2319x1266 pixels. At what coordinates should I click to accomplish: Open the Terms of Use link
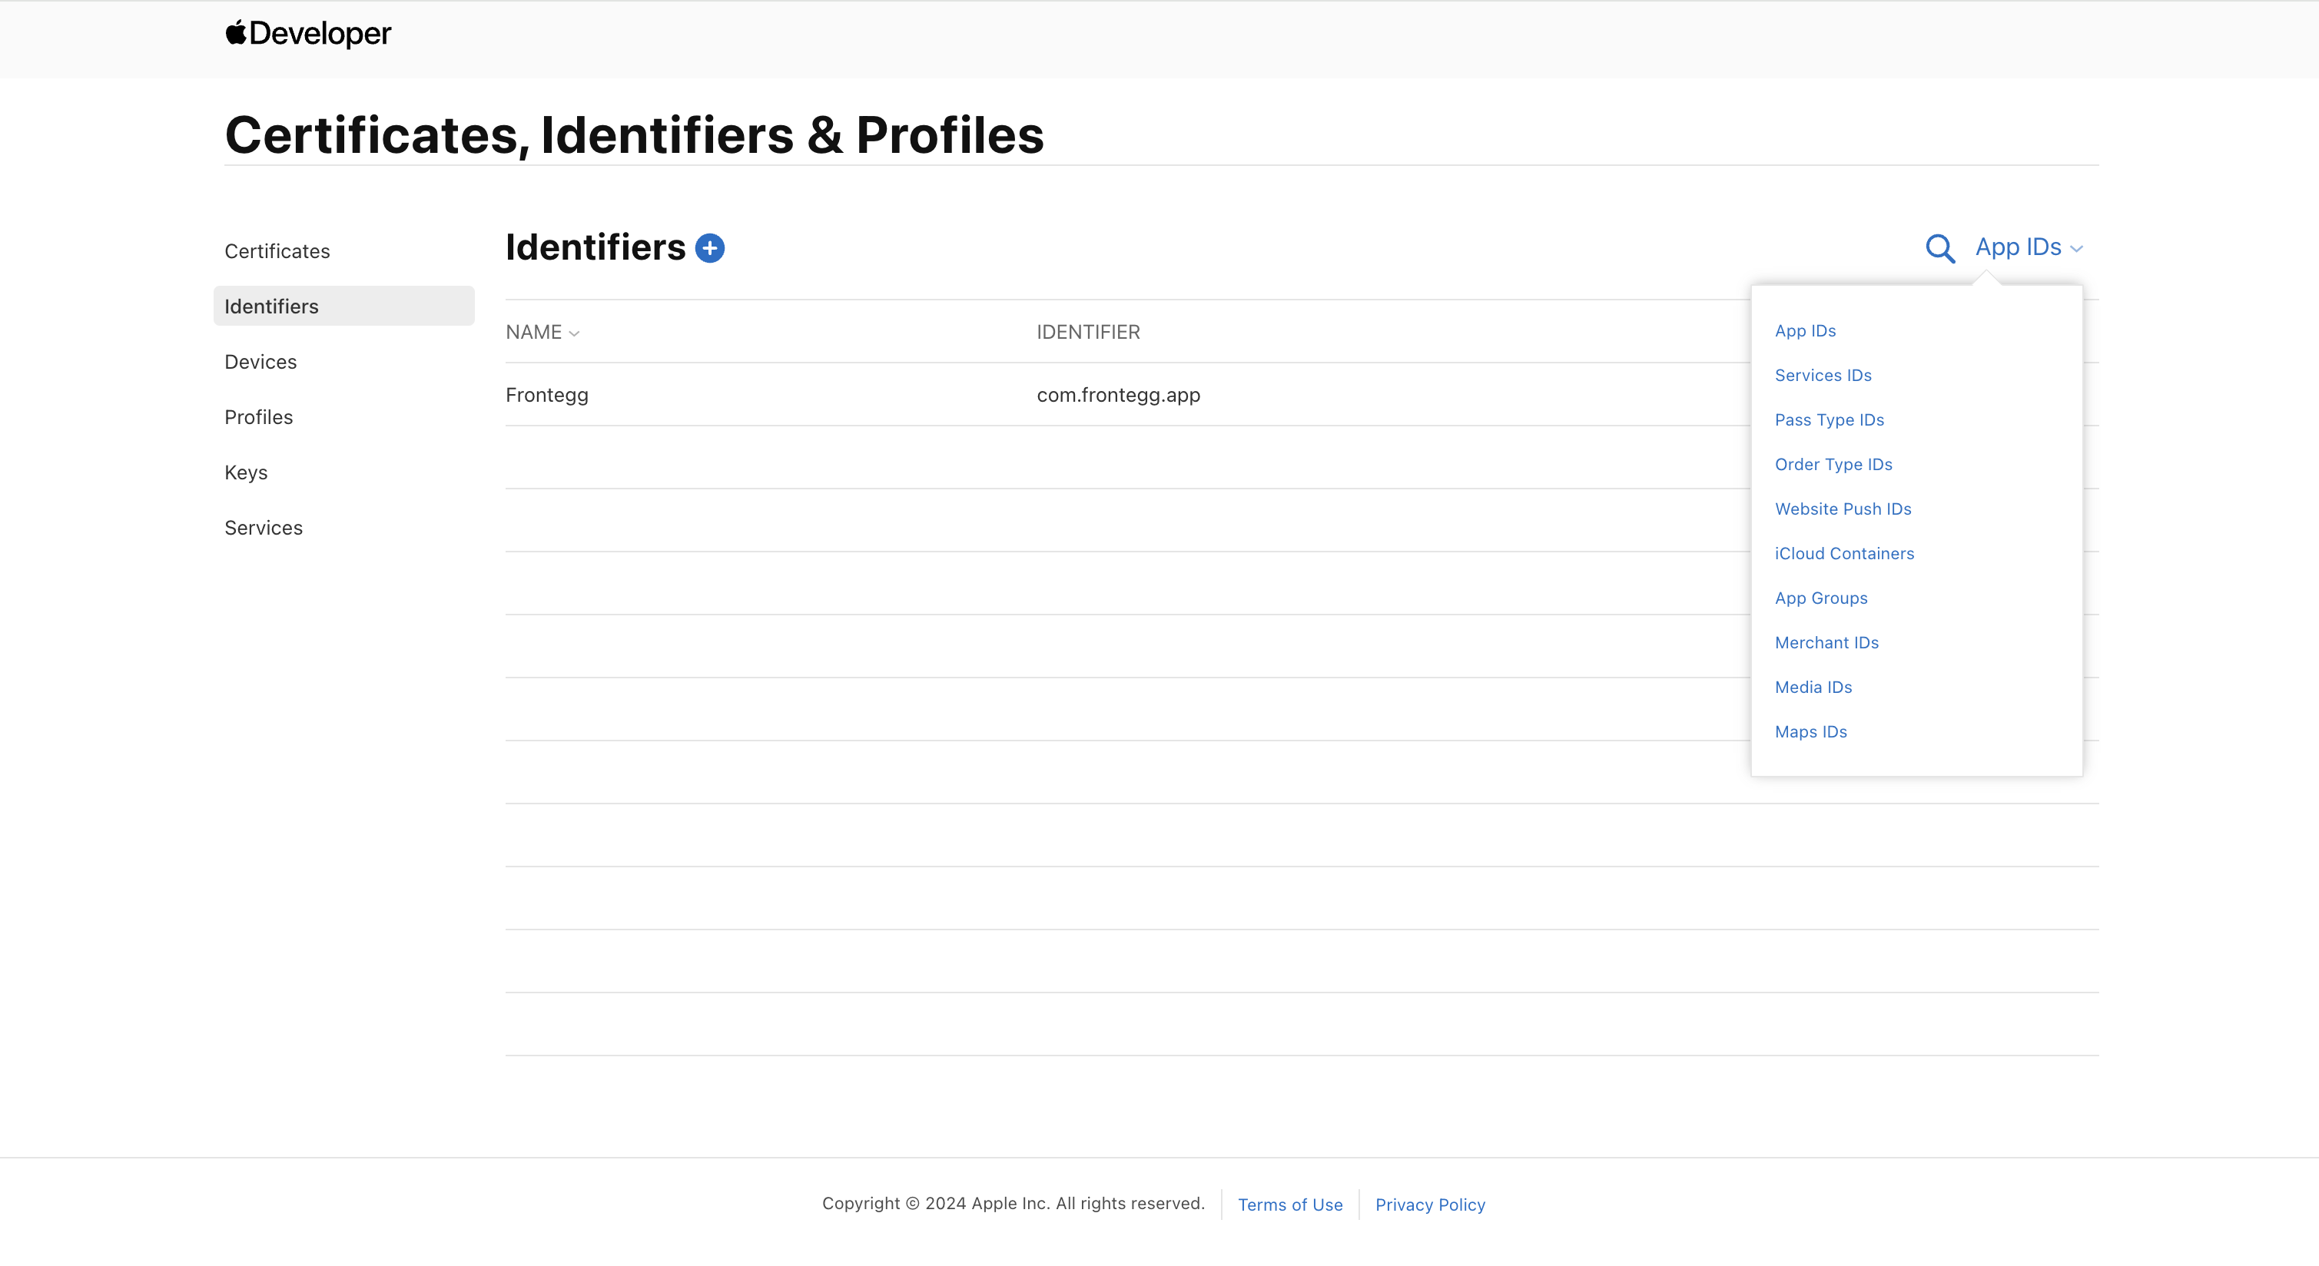[x=1289, y=1205]
